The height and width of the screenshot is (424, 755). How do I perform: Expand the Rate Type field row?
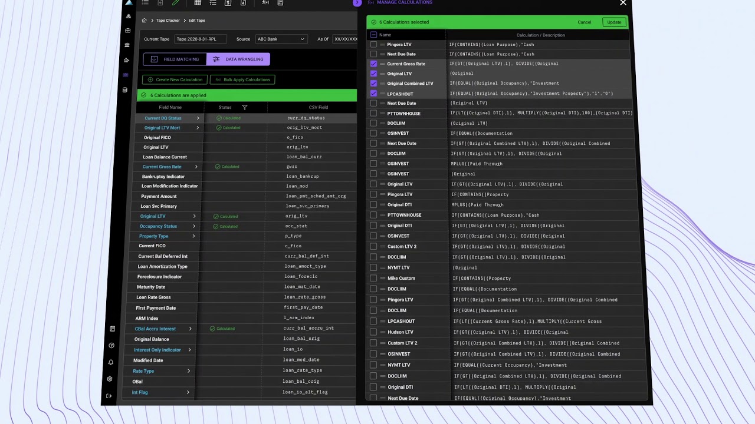(x=189, y=371)
